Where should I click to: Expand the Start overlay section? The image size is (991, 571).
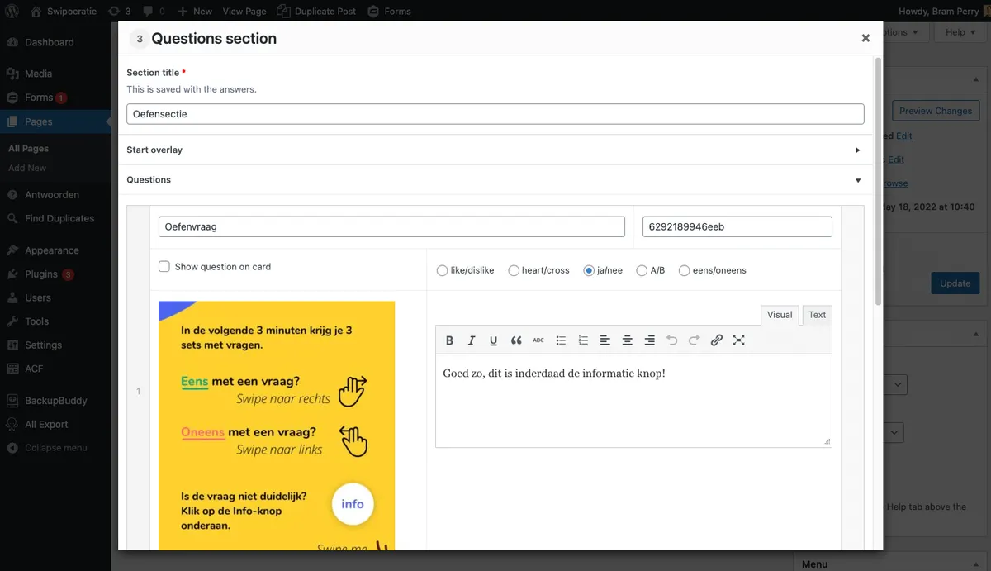coord(857,150)
